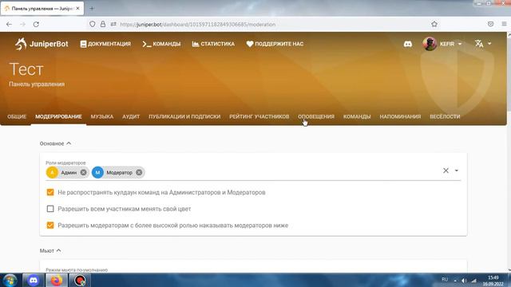
Task: Bookmark this page with star icon
Action: (x=434, y=24)
